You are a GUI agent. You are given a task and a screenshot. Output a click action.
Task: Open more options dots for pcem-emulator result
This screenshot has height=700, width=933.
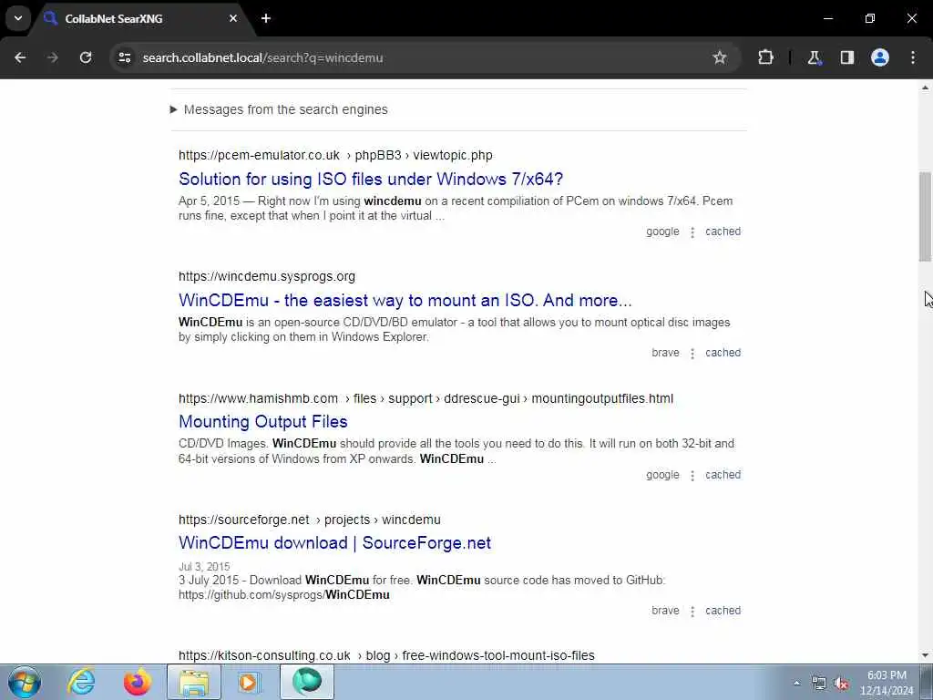coord(692,232)
